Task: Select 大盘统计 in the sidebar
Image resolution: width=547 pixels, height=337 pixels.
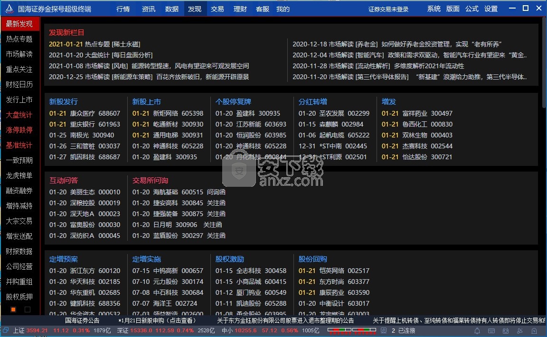Action: [x=19, y=115]
